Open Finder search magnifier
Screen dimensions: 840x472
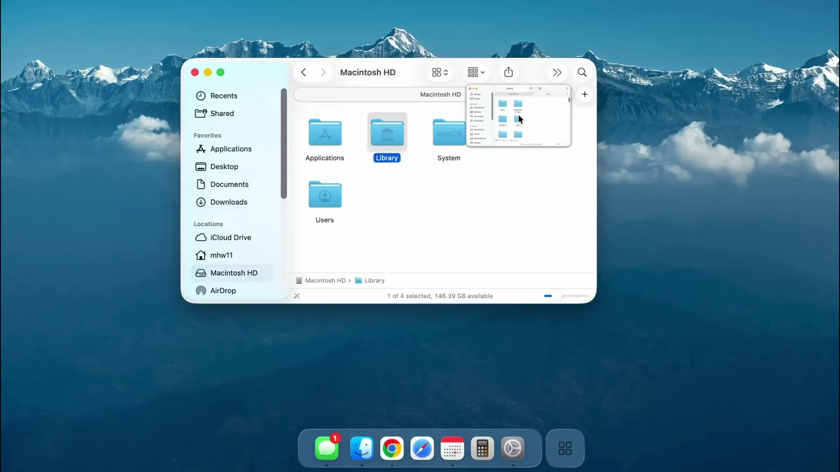pos(582,72)
